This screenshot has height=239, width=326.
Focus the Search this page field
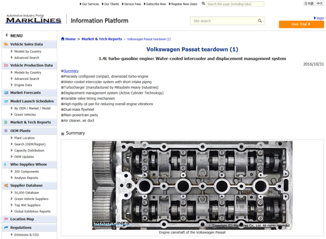pos(235,4)
